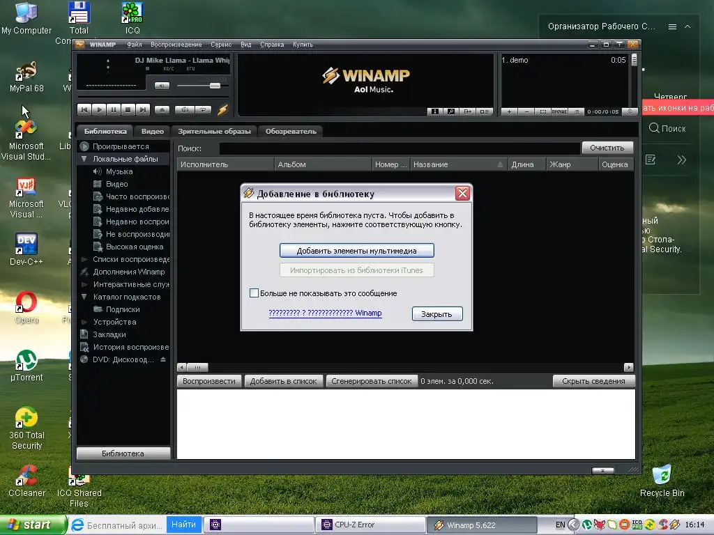Switch to the Видео tab
The height and width of the screenshot is (535, 714).
152,131
